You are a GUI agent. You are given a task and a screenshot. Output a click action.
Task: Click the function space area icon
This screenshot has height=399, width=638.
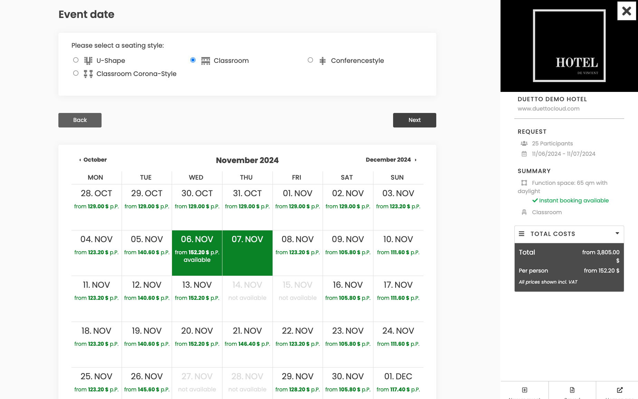coord(524,183)
